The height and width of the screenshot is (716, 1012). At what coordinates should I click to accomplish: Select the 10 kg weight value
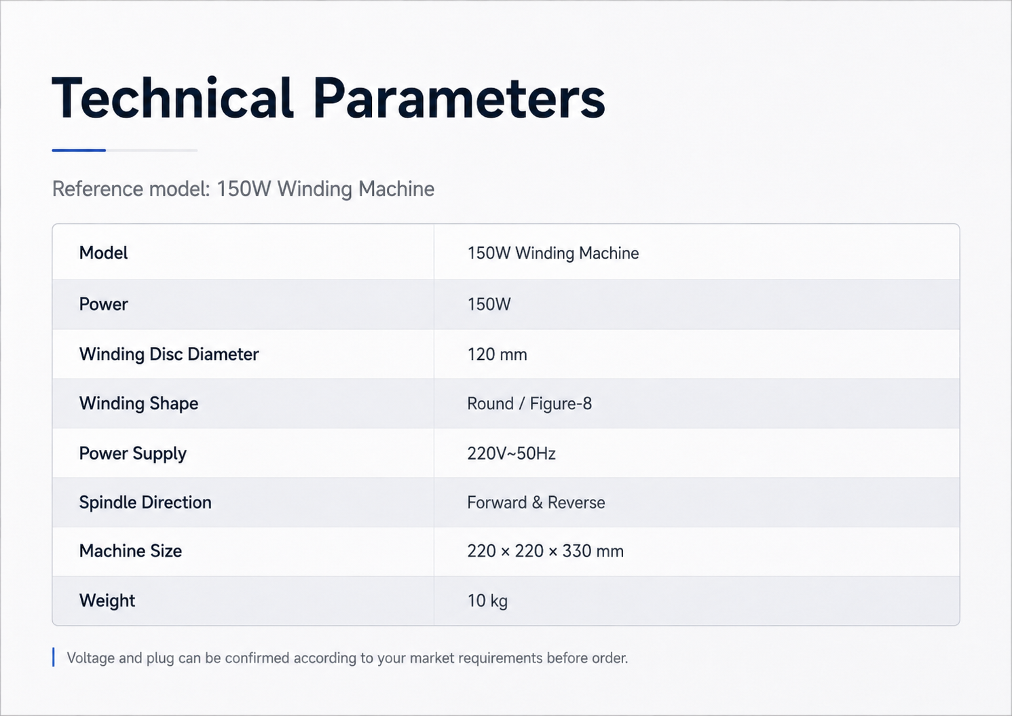pos(487,601)
